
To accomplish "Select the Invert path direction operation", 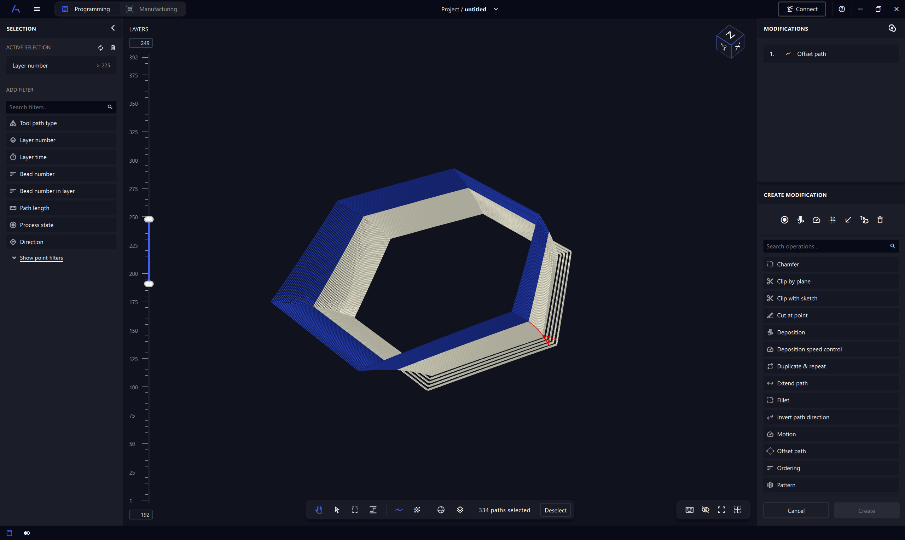I will [x=831, y=417].
